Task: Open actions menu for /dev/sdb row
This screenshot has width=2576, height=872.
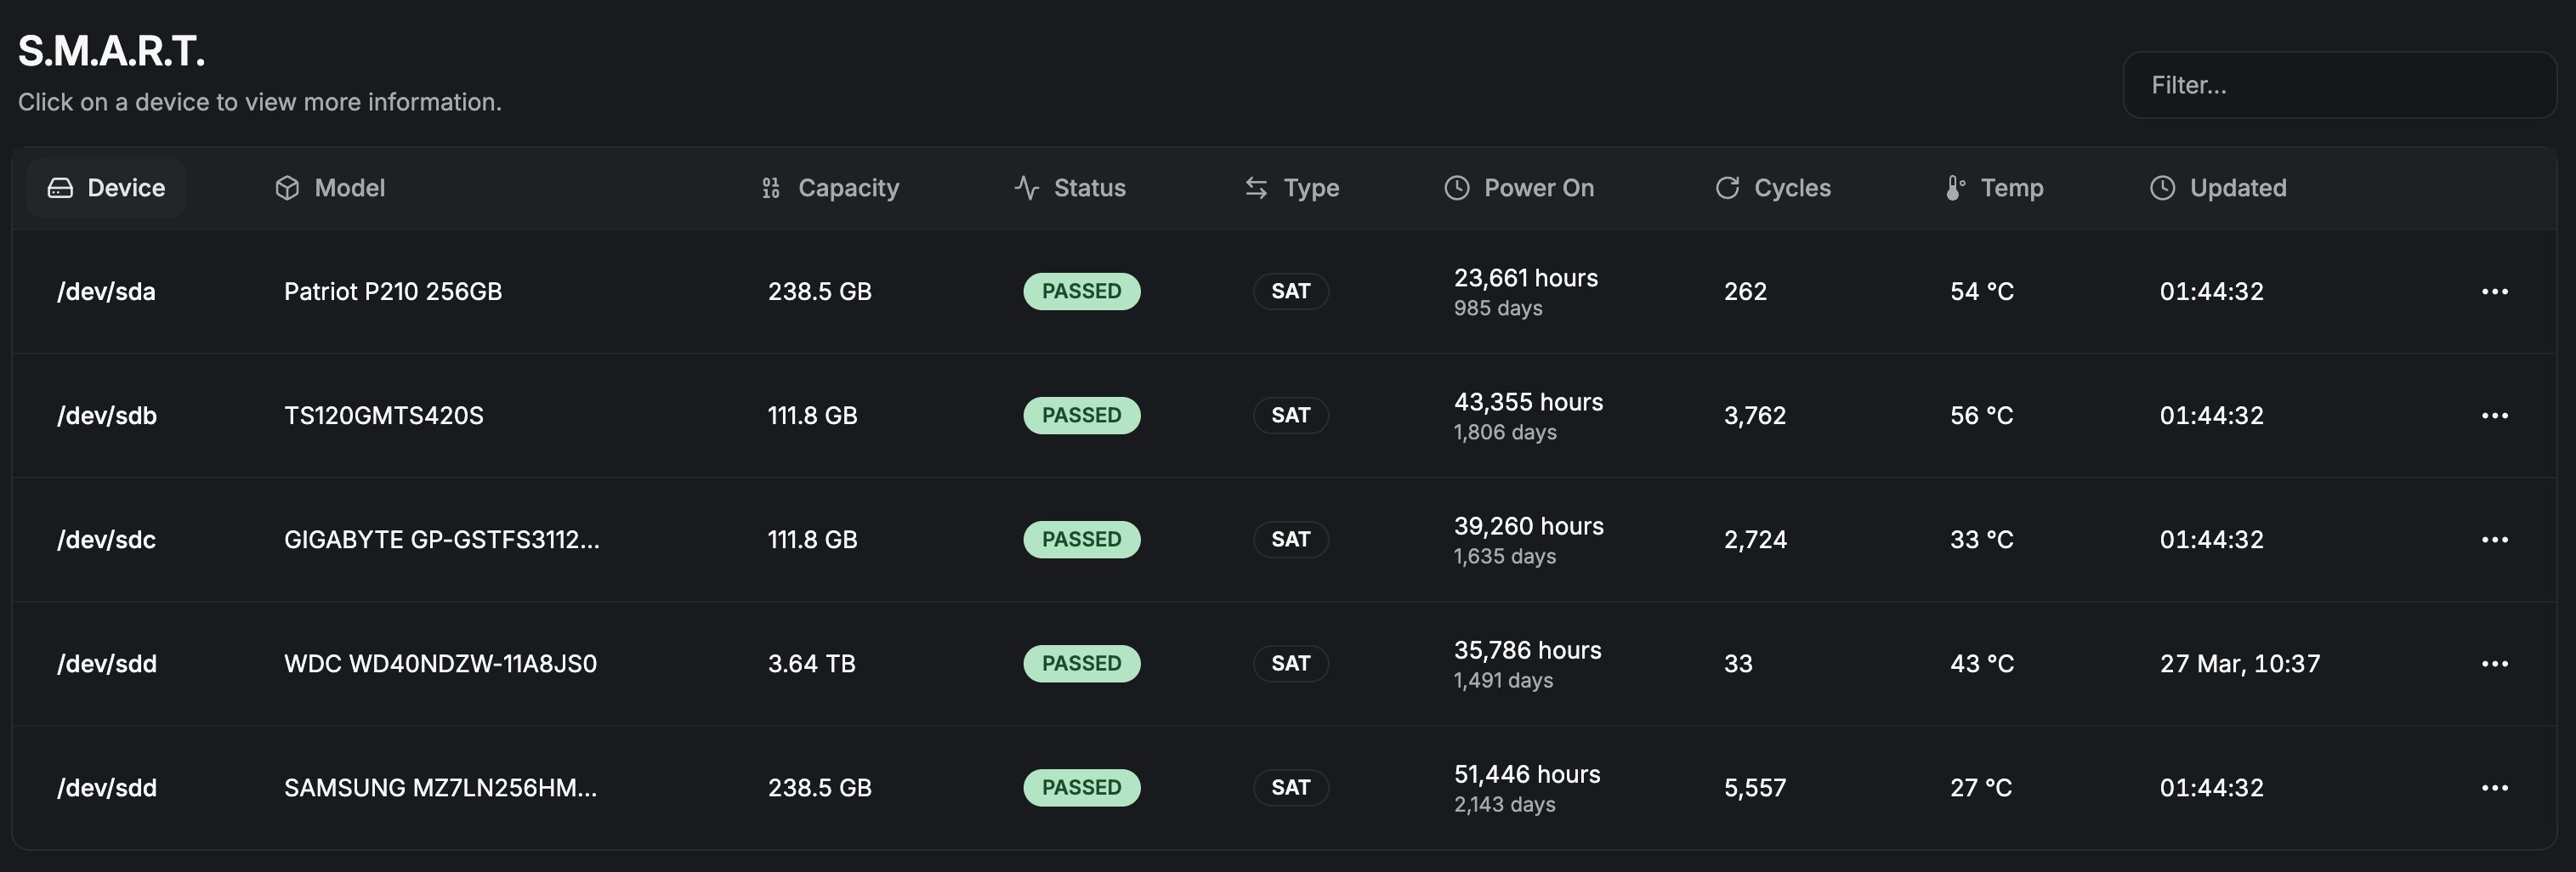Action: click(x=2495, y=415)
